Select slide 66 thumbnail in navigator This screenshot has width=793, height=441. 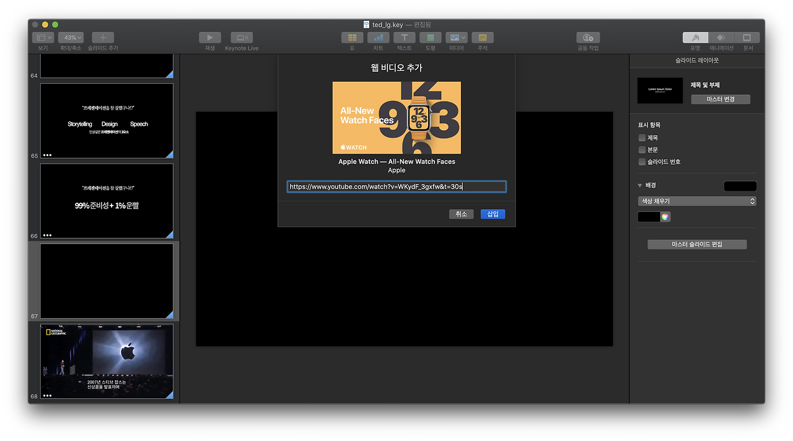(107, 201)
